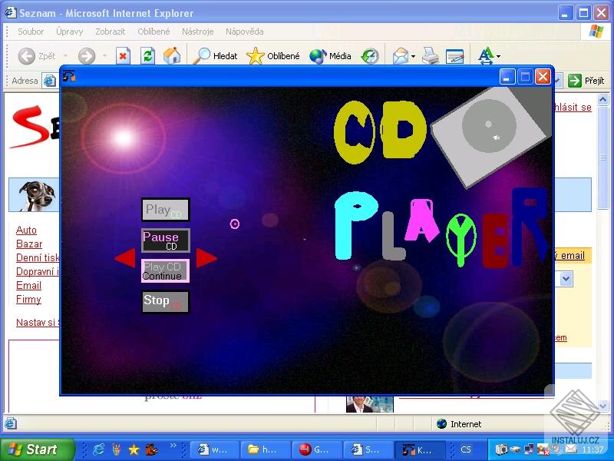This screenshot has width=614, height=461.
Task: Click the Back (Zpět) arrow icon
Action: tap(27, 56)
